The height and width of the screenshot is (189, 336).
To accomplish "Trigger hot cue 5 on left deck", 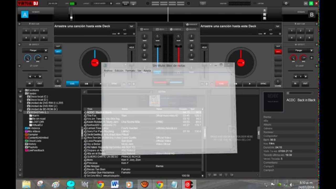I will click(x=35, y=38).
